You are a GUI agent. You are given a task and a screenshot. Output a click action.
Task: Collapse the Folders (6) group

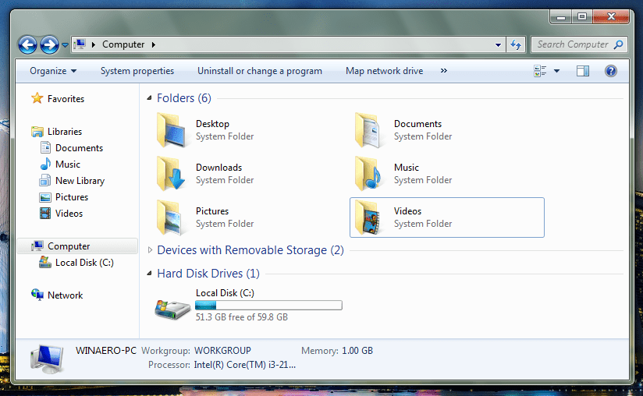(149, 98)
